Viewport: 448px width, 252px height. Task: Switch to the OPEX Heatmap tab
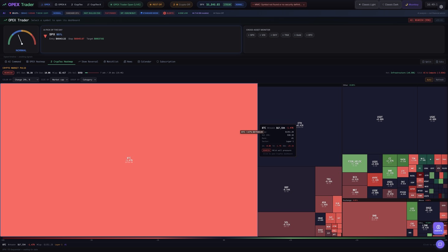(x=36, y=62)
